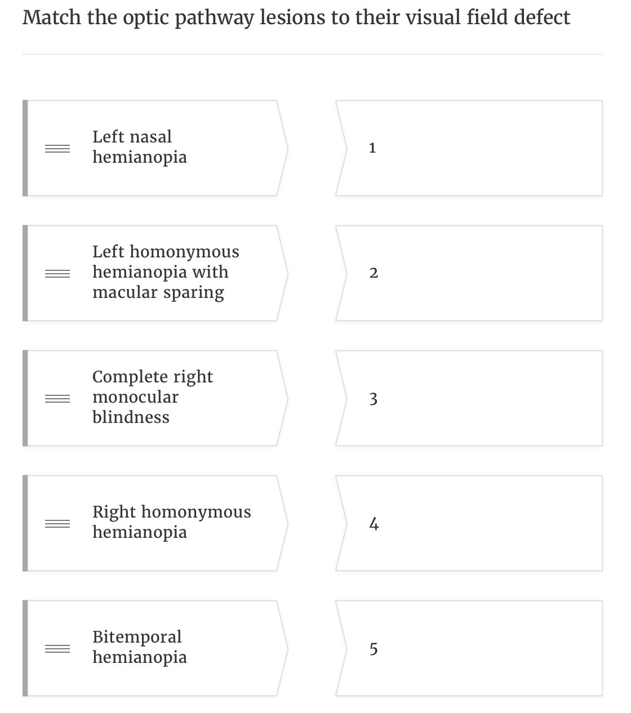Viewport: 631px width, 713px height.
Task: Select the answer slot numbered 2
Action: point(469,273)
